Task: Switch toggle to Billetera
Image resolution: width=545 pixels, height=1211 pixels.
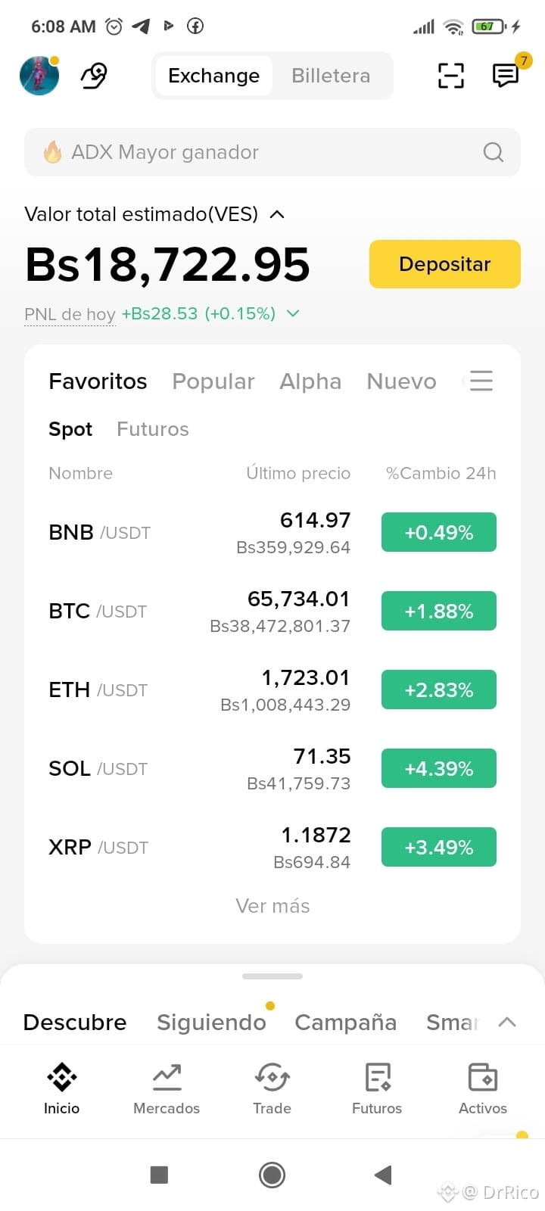Action: pyautogui.click(x=331, y=76)
